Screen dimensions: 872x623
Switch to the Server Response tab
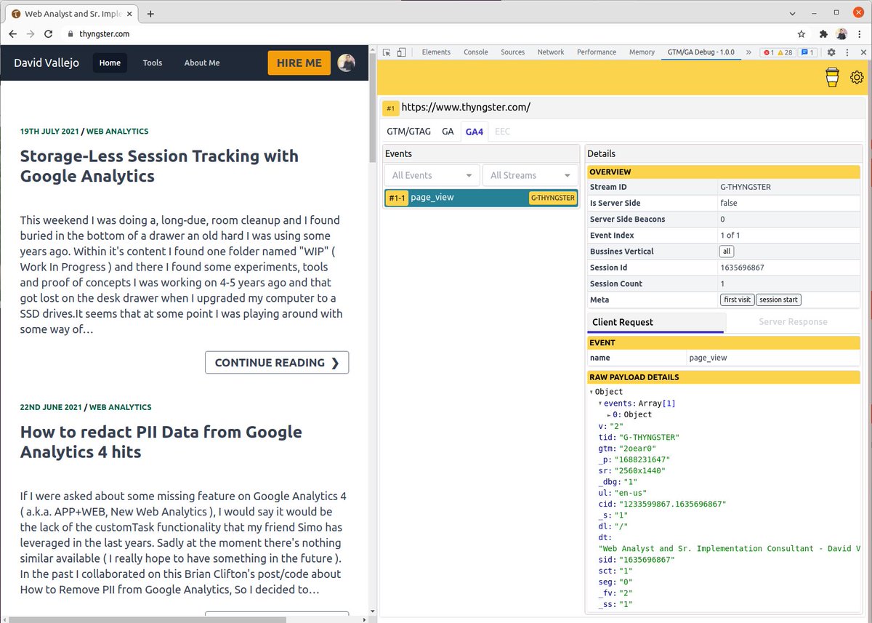point(793,322)
